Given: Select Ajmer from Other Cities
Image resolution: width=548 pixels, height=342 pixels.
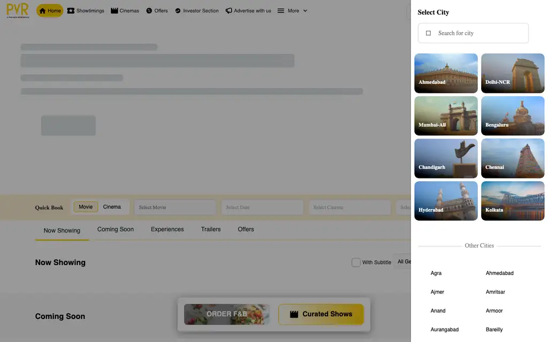Looking at the screenshot, I should [x=437, y=292].
